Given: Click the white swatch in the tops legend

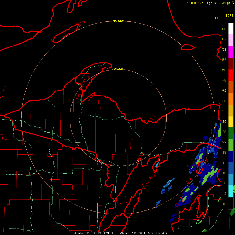Looking at the screenshot, I should point(231,29).
